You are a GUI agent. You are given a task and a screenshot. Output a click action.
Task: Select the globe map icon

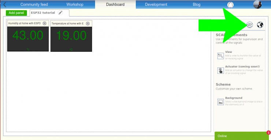click(260, 25)
